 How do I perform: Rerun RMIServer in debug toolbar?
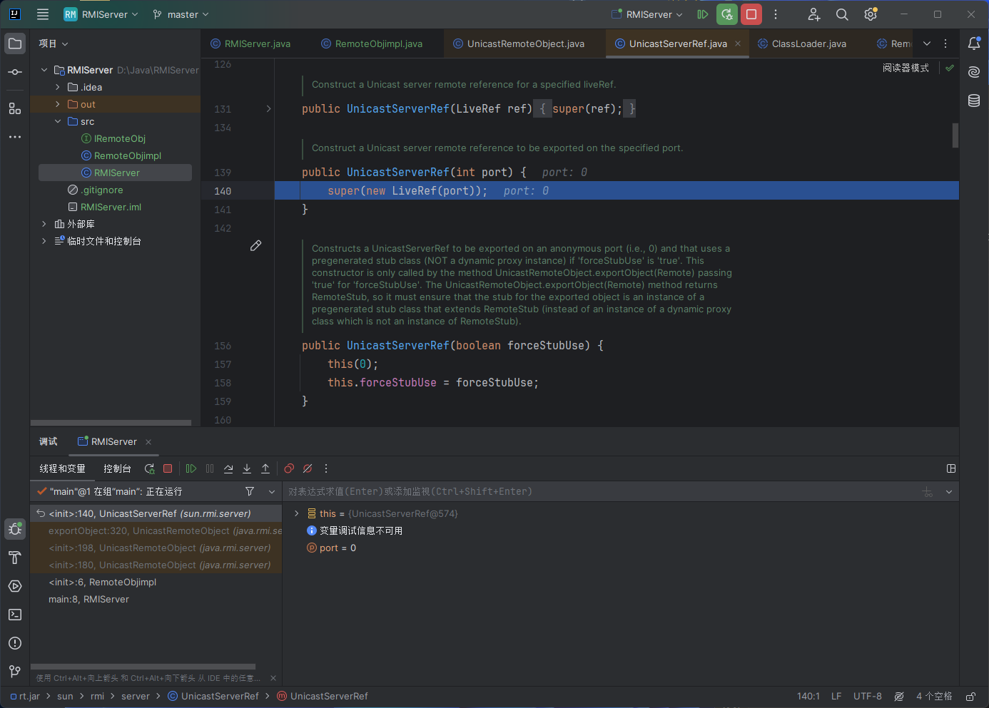(x=149, y=468)
